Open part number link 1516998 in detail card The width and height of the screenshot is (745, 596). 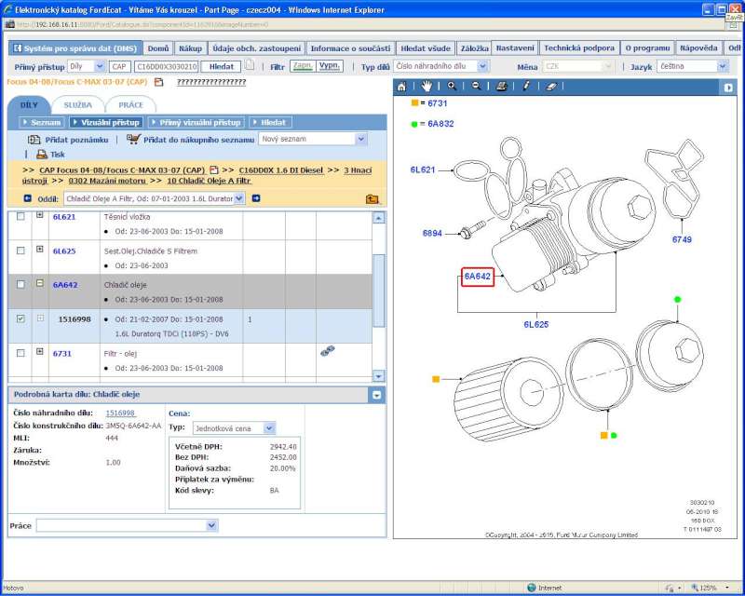tap(120, 413)
